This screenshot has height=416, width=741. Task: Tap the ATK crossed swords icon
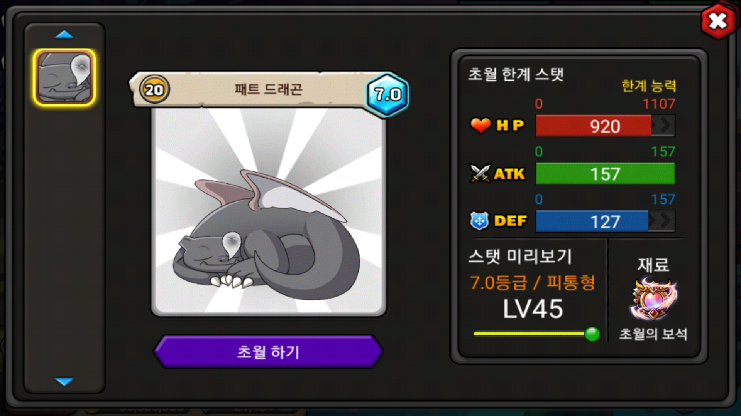pos(480,173)
